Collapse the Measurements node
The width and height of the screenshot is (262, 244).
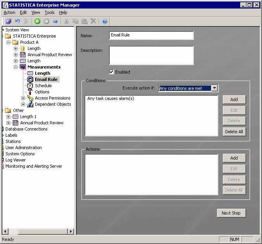point(16,67)
